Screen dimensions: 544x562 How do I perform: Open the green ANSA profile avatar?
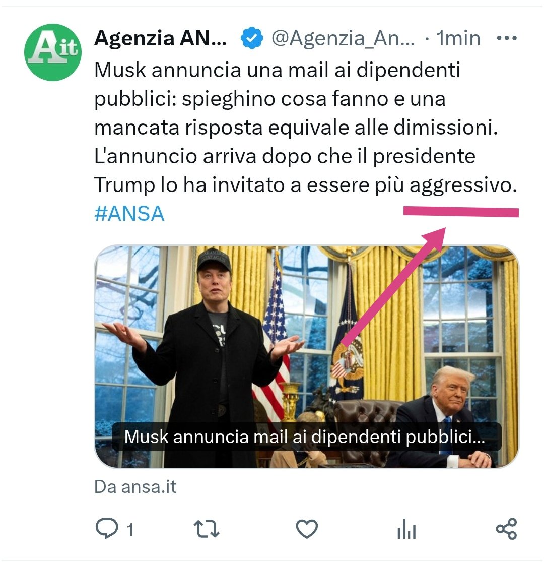click(53, 52)
